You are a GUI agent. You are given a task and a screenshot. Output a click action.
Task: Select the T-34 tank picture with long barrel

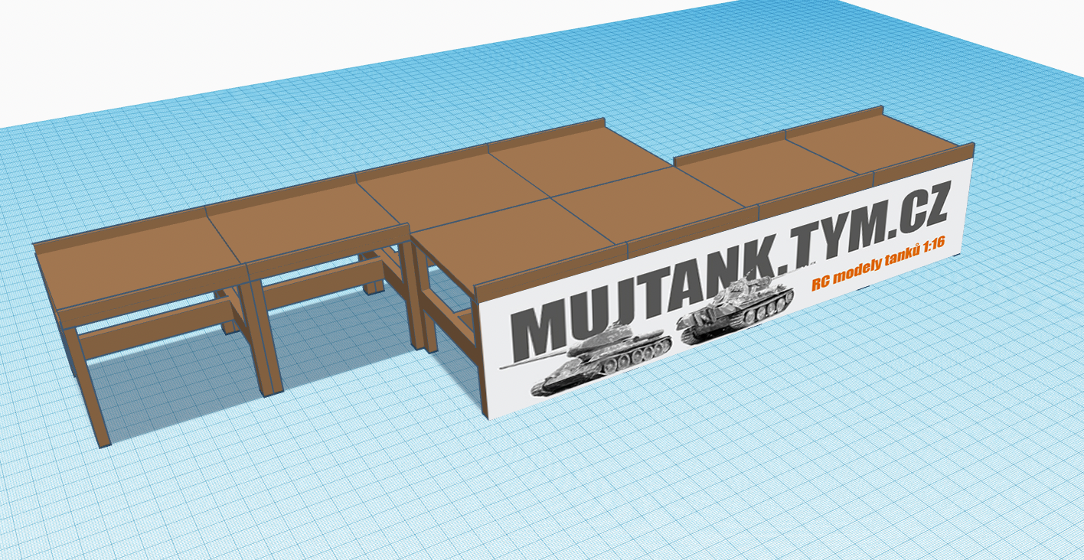pos(587,360)
